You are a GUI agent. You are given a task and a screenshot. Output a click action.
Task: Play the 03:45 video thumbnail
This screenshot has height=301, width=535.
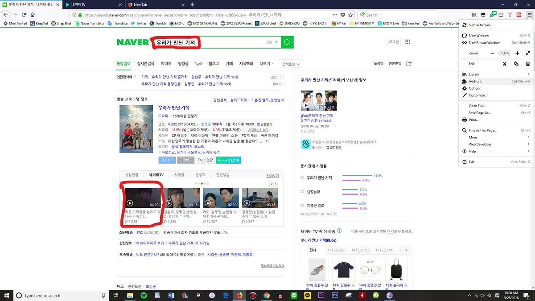point(260,198)
